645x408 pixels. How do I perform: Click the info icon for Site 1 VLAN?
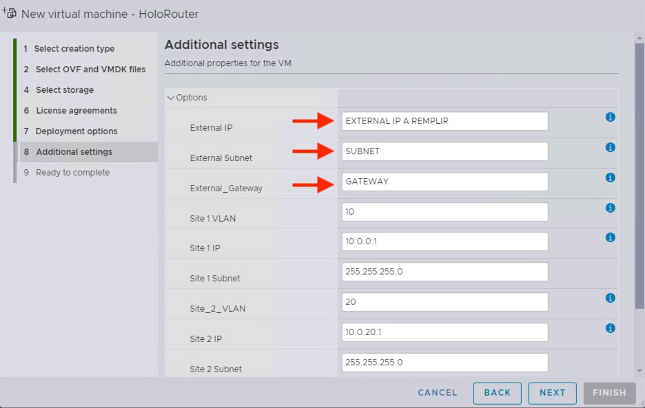(x=610, y=208)
